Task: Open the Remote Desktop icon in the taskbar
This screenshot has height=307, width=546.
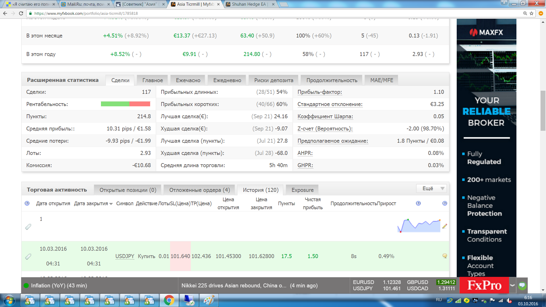Action: coord(189,300)
